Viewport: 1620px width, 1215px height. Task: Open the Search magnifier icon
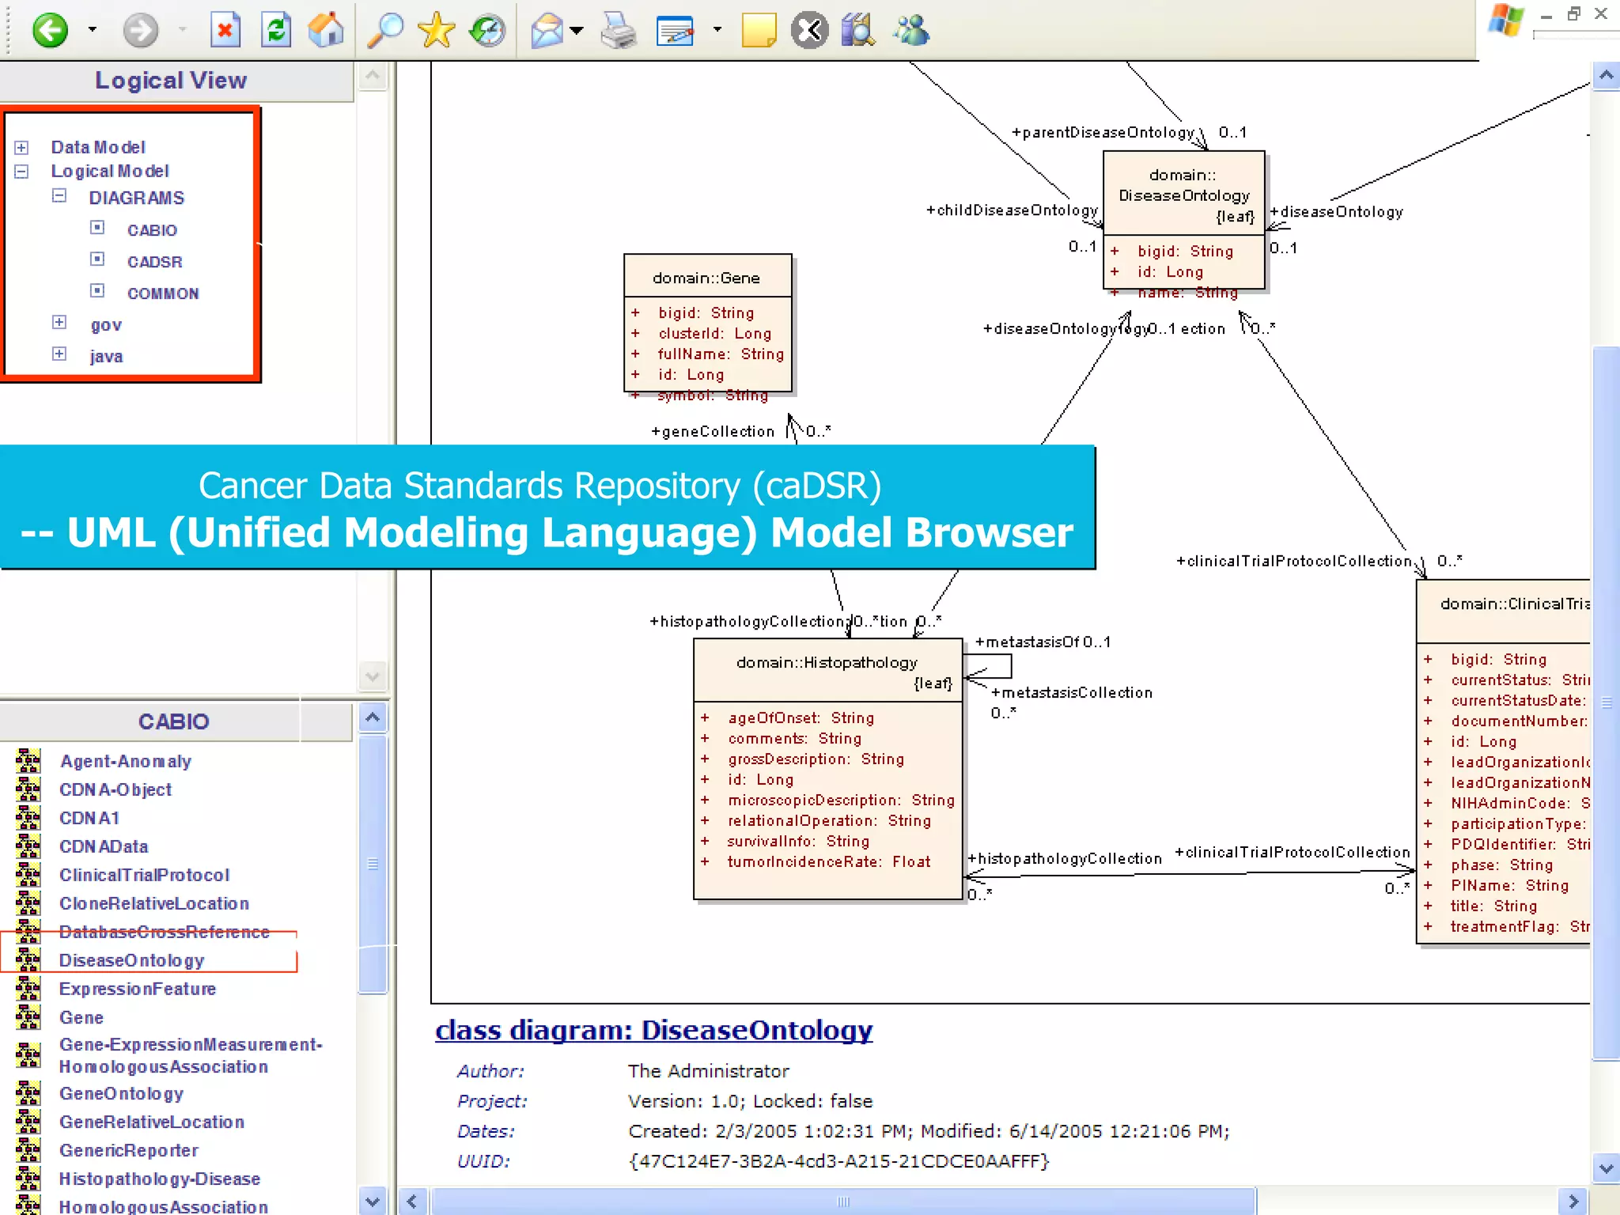(385, 30)
